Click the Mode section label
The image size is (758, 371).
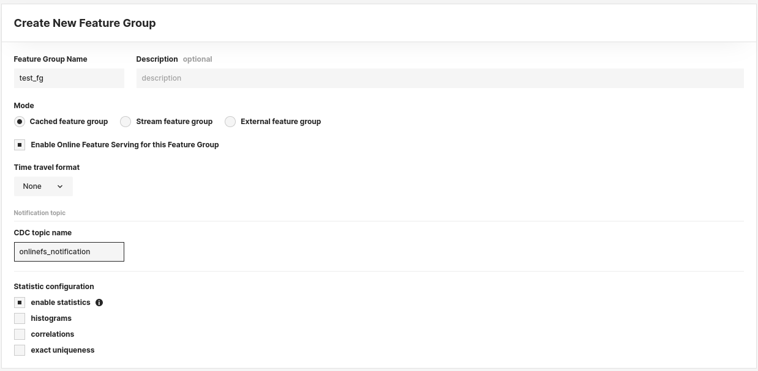point(23,105)
